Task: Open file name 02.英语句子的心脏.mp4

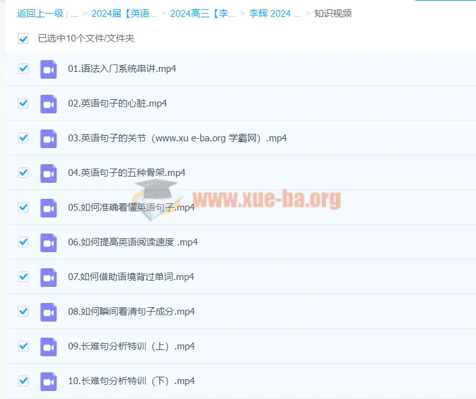Action: 118,103
